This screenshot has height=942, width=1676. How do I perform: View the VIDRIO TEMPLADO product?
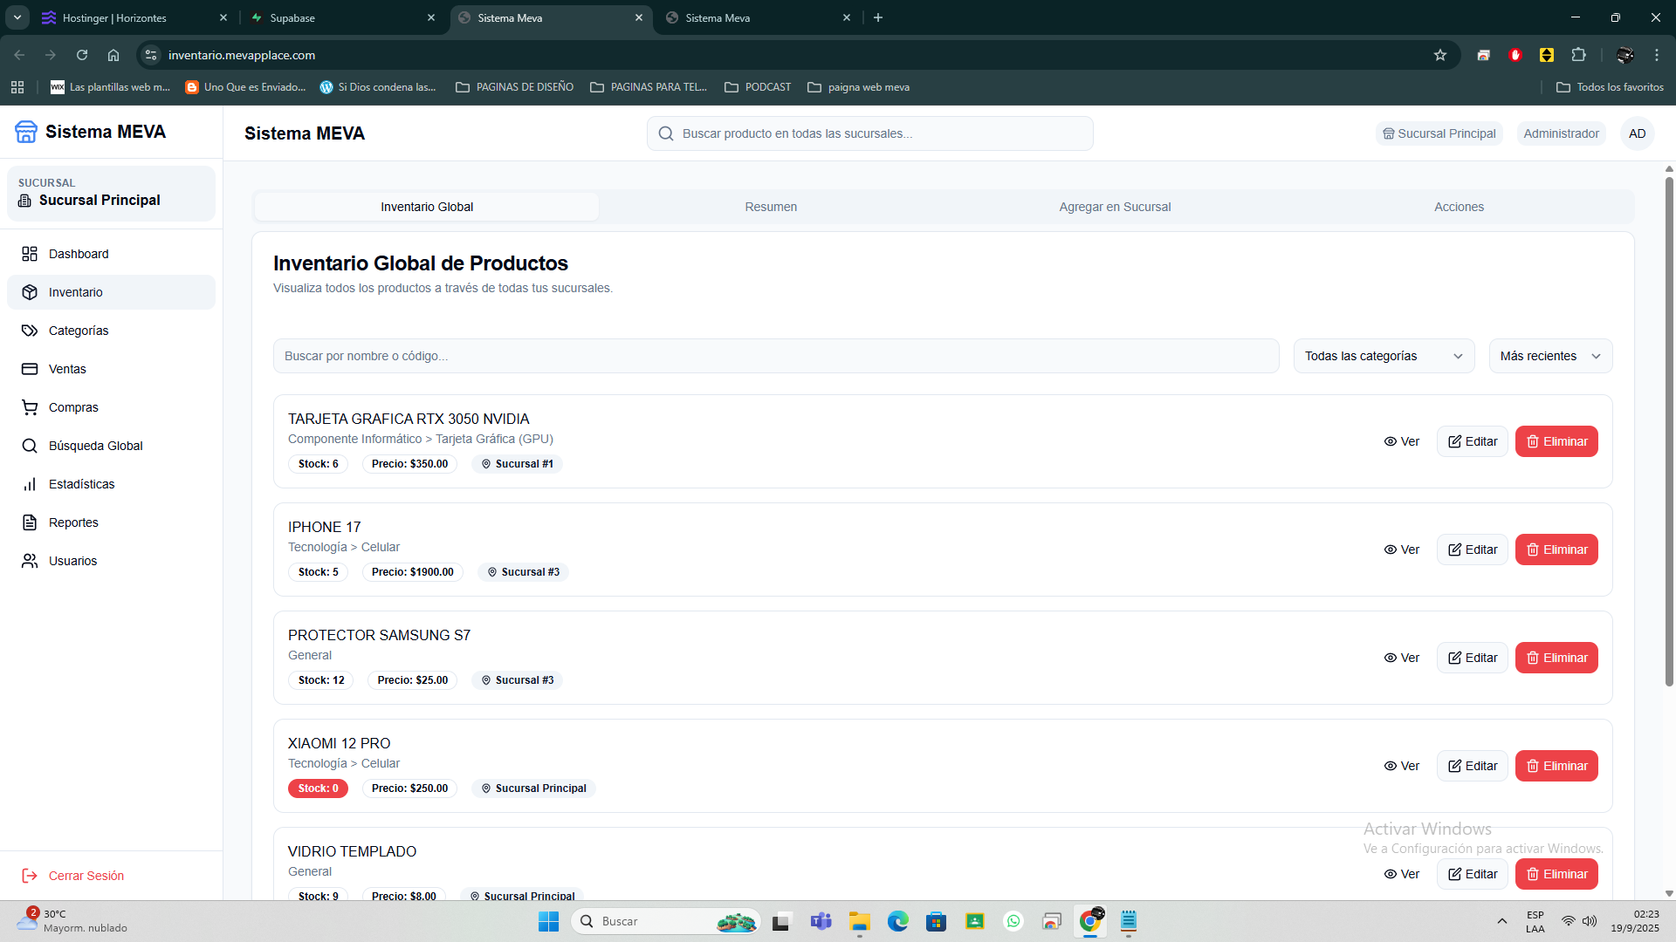[1402, 874]
